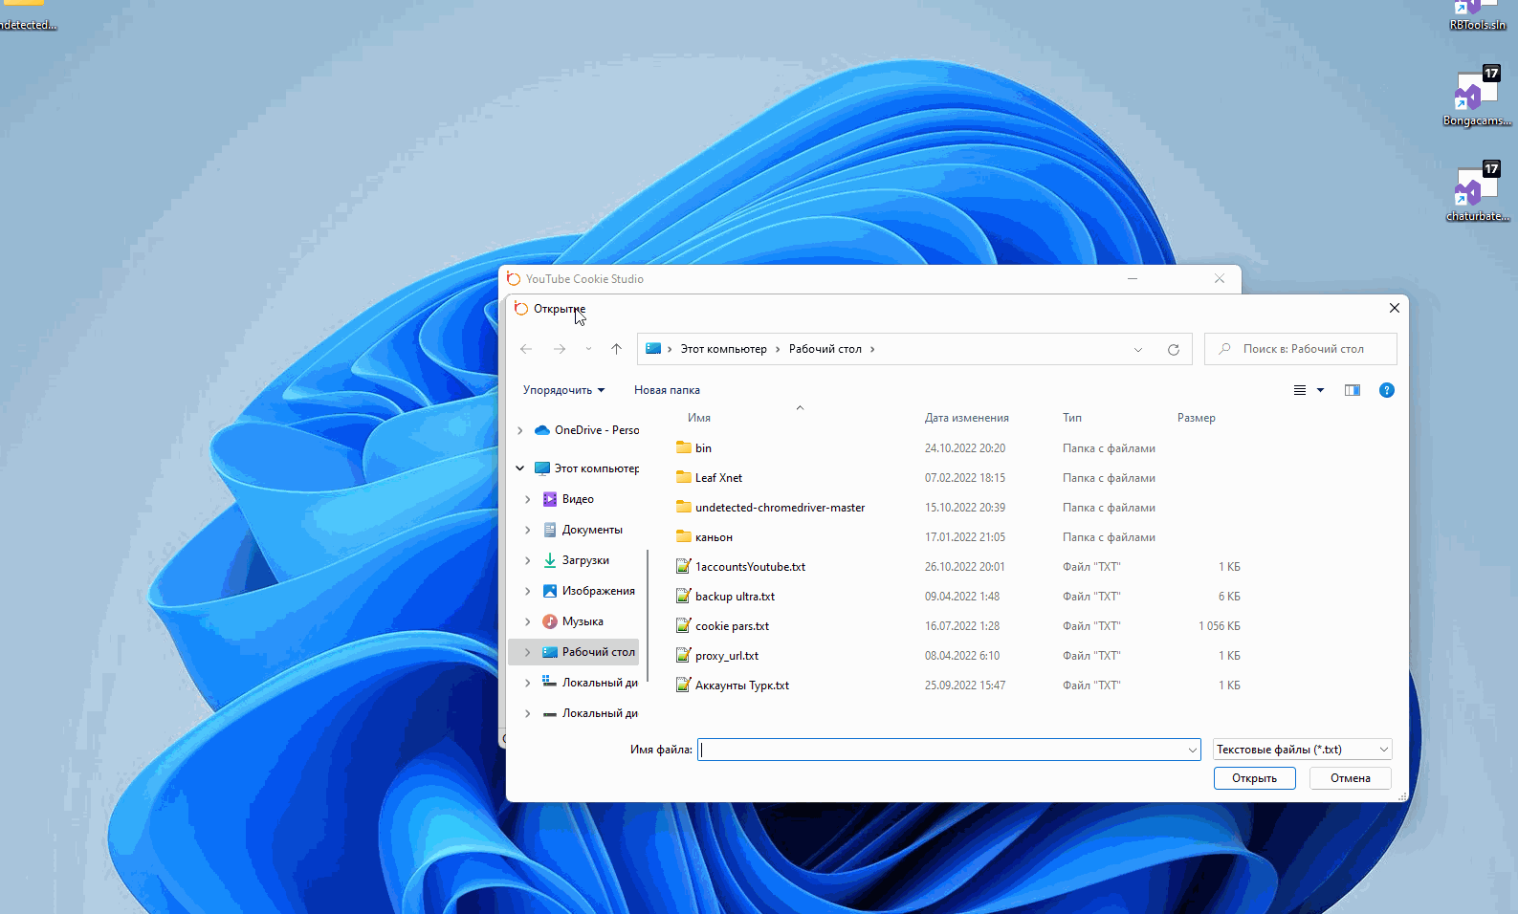The image size is (1518, 914).
Task: Sort by the Дата изменения column header
Action: [x=966, y=418]
